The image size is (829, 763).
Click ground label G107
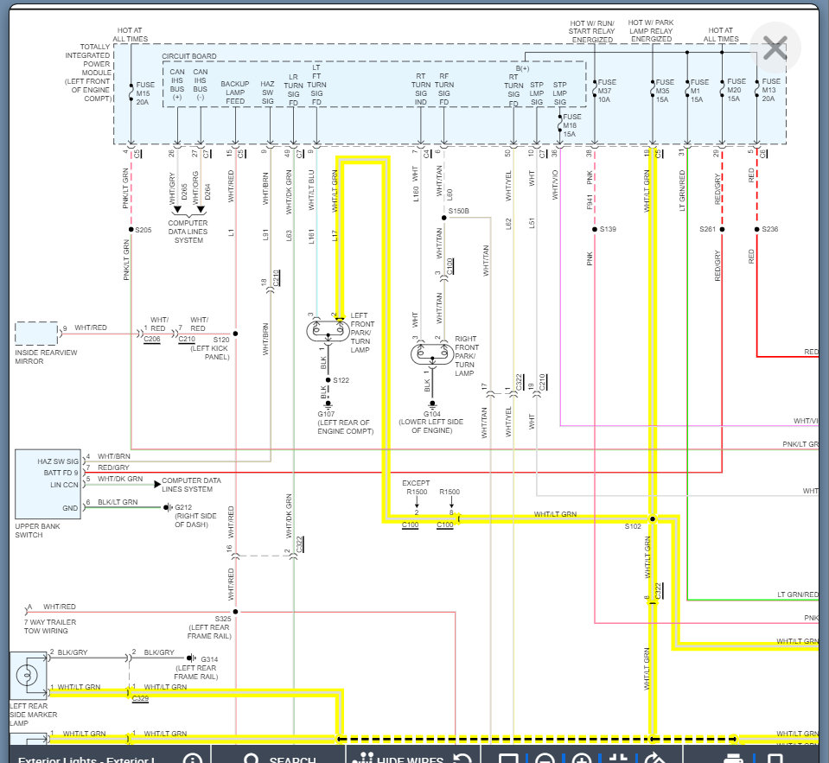[326, 414]
